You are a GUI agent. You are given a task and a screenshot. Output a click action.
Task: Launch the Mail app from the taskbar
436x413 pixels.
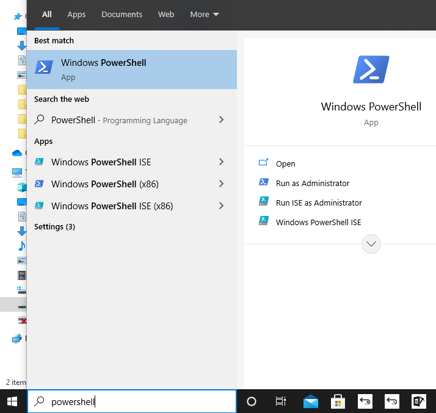[311, 401]
